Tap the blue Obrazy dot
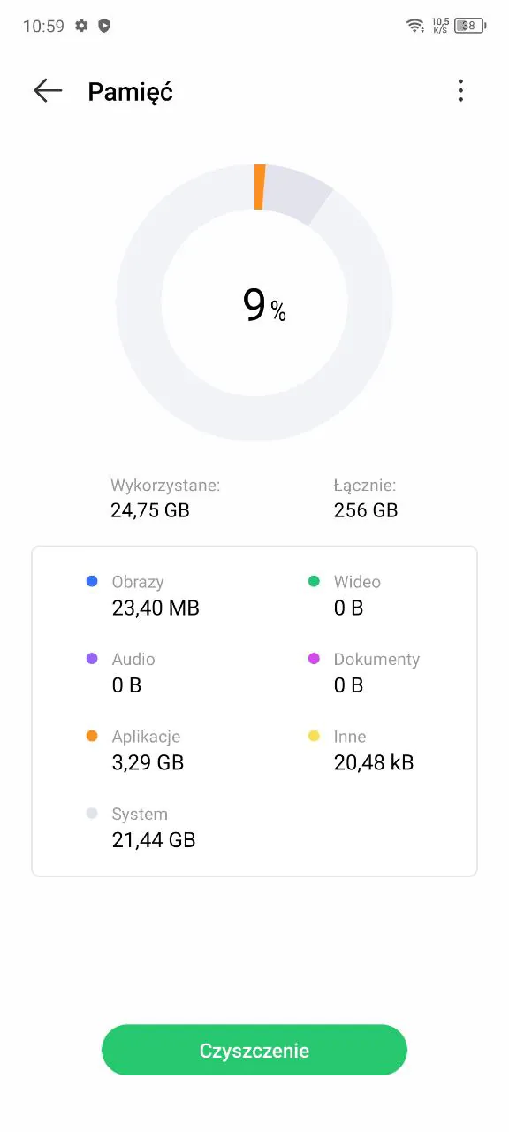Image resolution: width=509 pixels, height=1132 pixels. [92, 582]
